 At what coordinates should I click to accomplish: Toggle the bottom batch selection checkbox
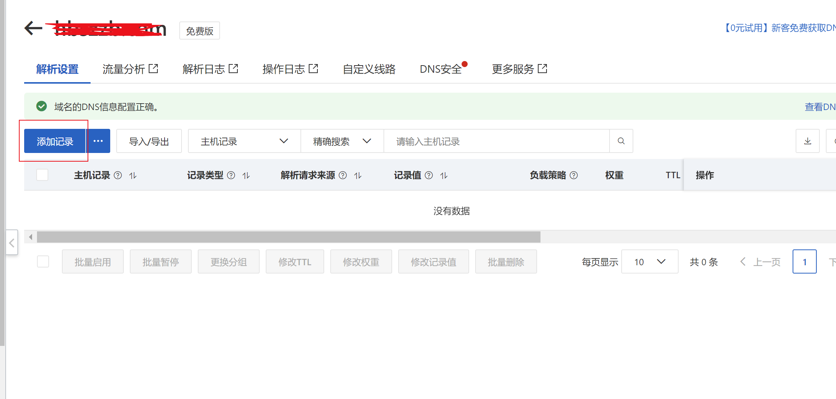tap(43, 261)
